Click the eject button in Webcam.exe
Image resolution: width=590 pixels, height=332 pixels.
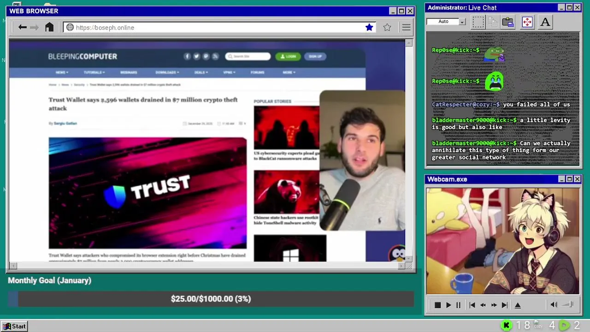tap(518, 305)
